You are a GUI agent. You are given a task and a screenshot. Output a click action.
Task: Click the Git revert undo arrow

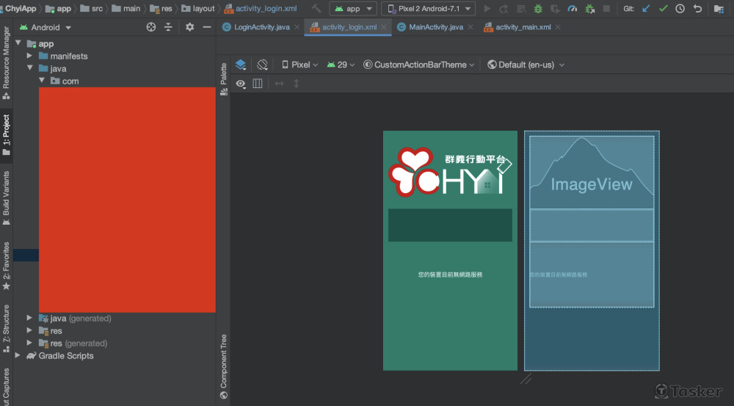tap(697, 9)
